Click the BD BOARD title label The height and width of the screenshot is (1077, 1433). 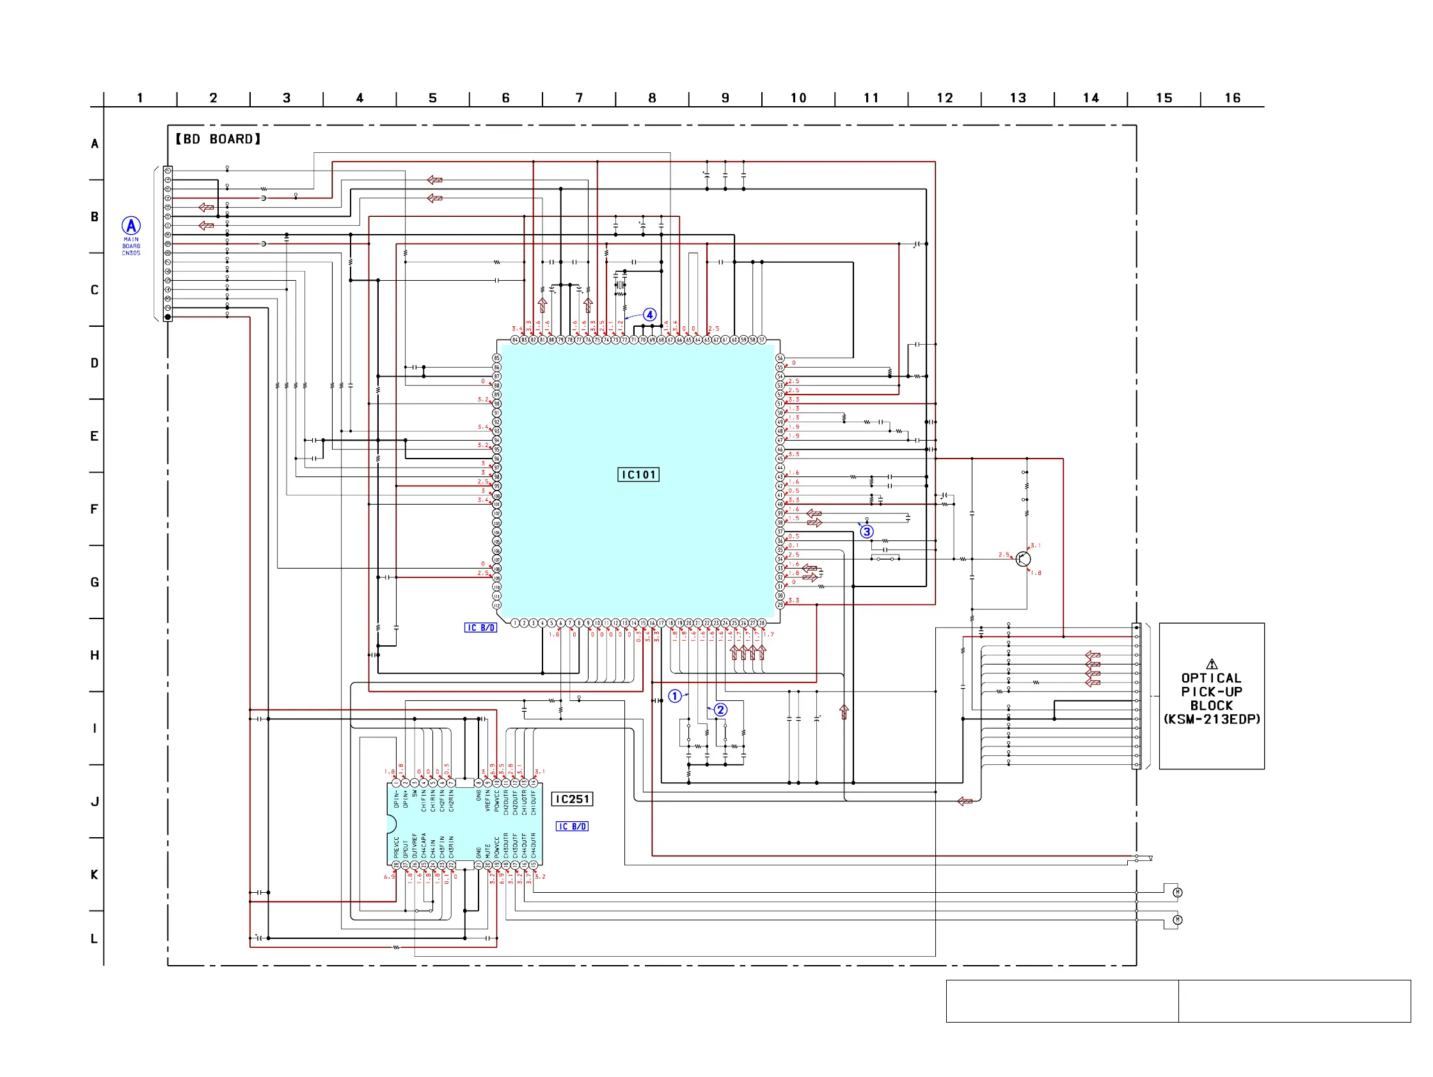click(x=218, y=139)
